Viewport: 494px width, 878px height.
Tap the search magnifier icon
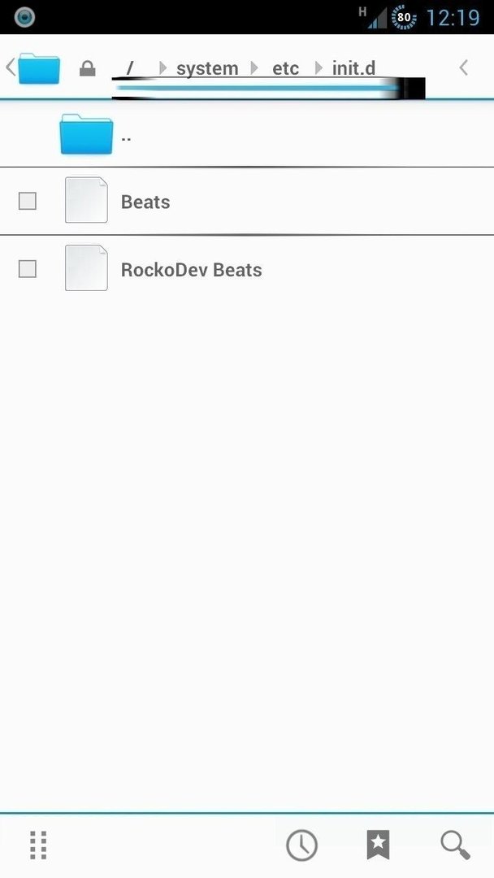click(x=455, y=845)
